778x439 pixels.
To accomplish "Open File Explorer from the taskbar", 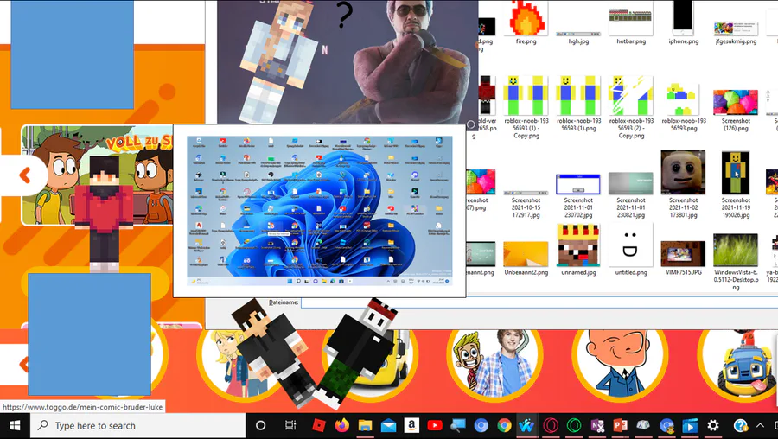I will [x=365, y=426].
